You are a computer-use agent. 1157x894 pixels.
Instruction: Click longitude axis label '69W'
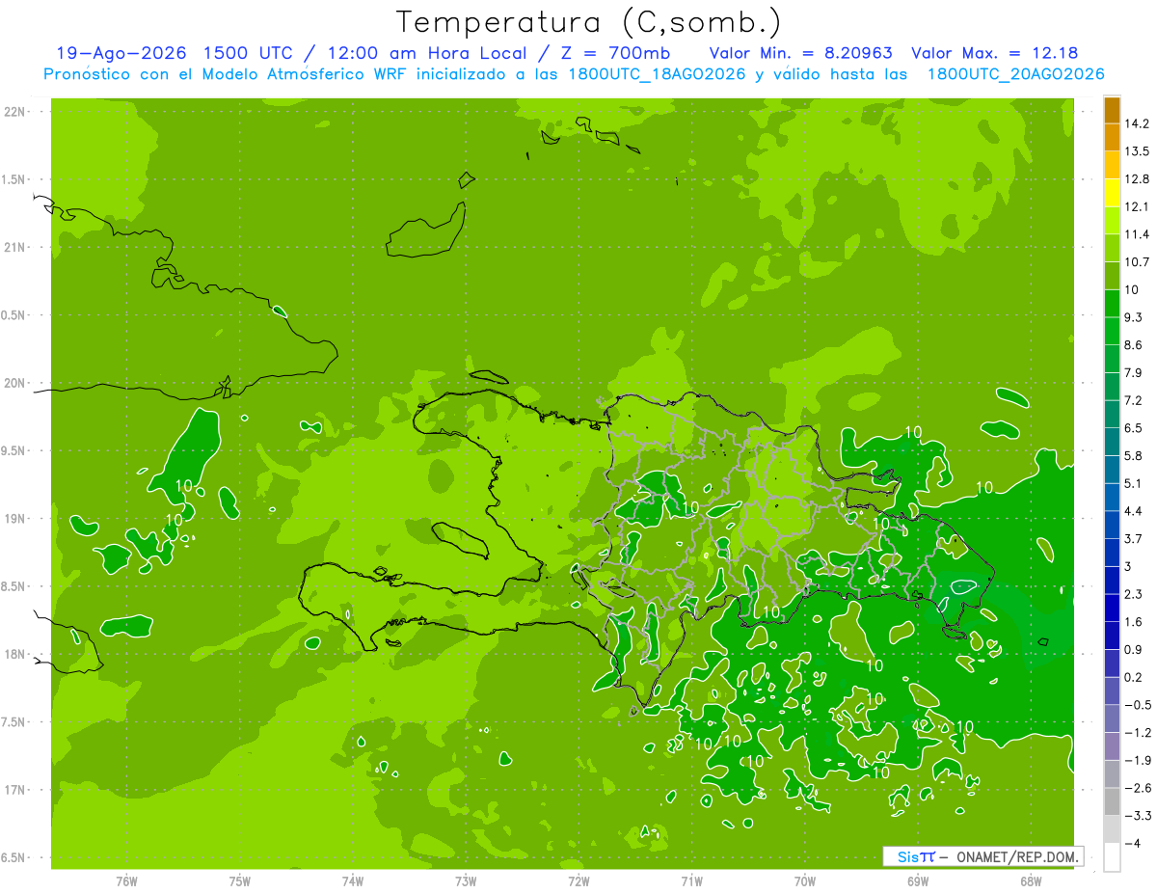coord(917,881)
